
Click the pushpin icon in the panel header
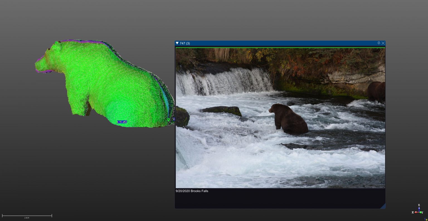point(379,43)
